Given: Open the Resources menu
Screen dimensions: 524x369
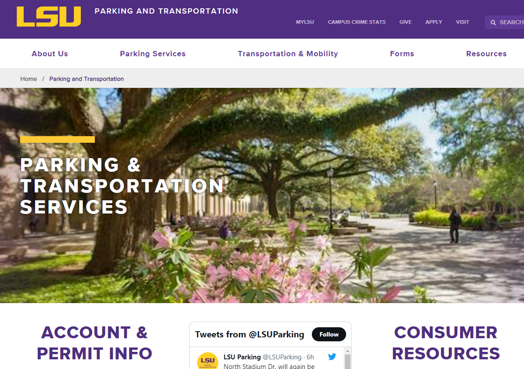Looking at the screenshot, I should pyautogui.click(x=486, y=54).
